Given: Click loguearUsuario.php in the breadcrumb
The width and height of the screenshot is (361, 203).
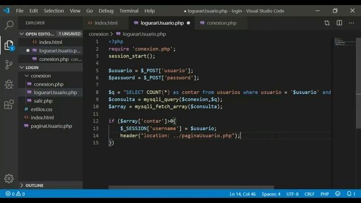Looking at the screenshot, I should click(144, 34).
